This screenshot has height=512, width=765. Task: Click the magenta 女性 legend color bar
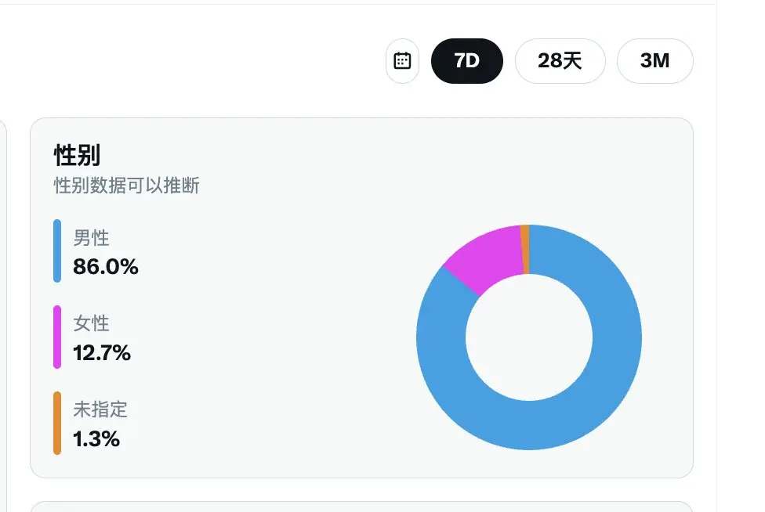click(57, 337)
